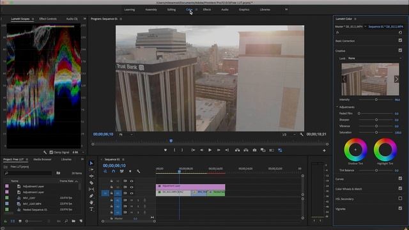Step back one frame
The width and height of the screenshot is (409, 230).
[x=202, y=150]
